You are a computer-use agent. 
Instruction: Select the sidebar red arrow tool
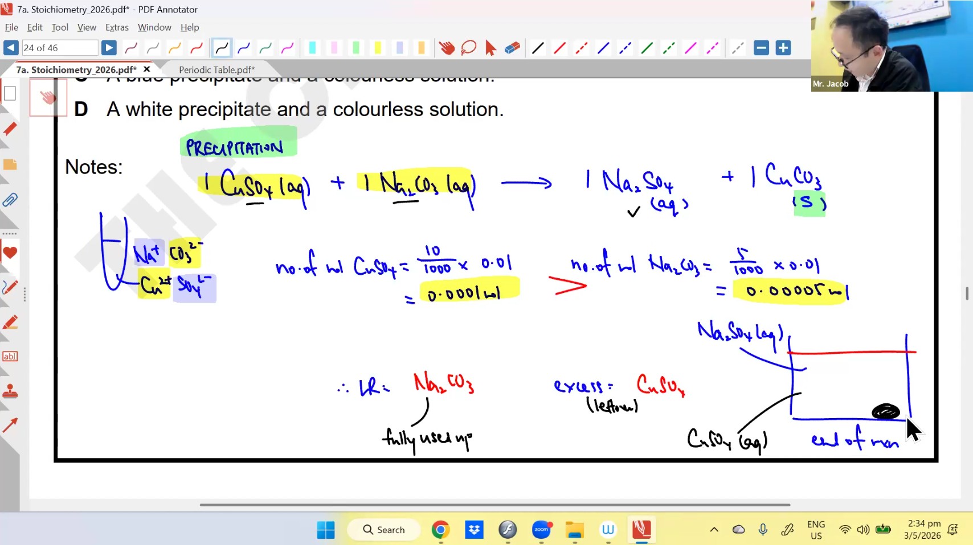point(10,425)
